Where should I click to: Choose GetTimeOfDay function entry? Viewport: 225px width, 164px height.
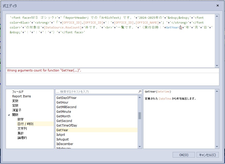pos(67,126)
